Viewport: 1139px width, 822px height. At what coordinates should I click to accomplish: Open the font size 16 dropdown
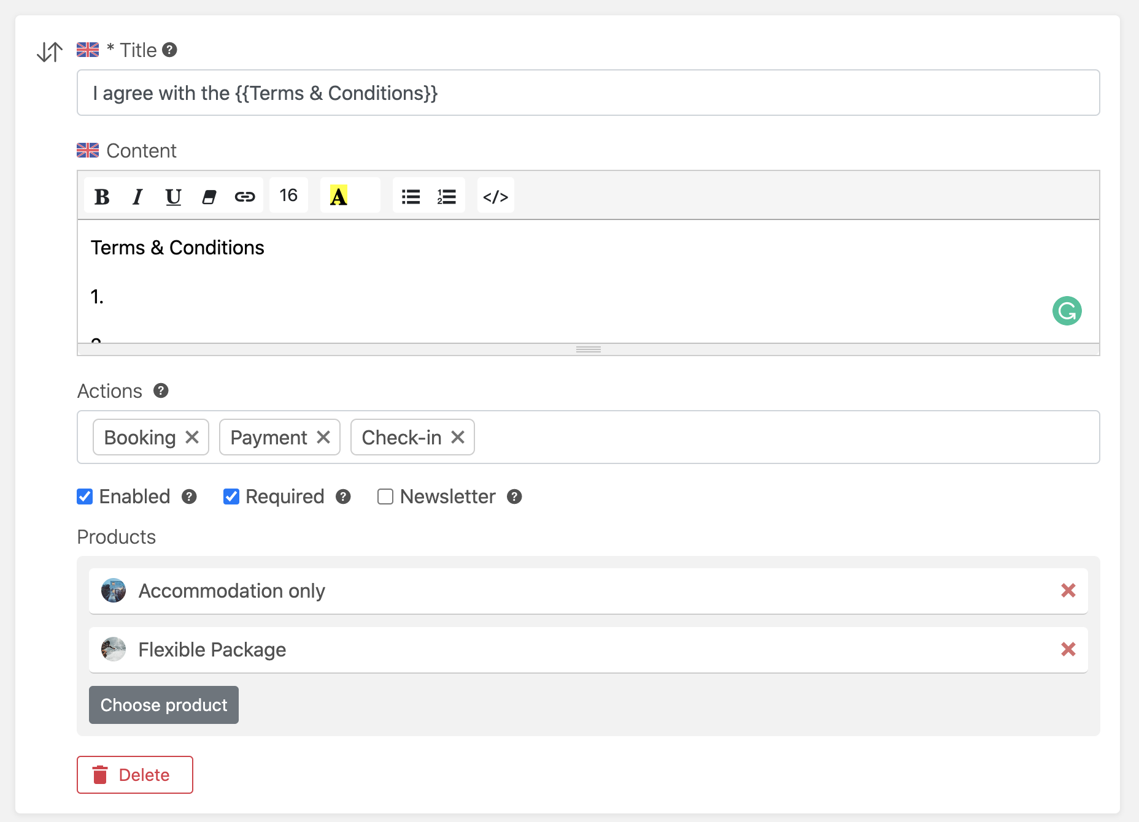[x=288, y=196]
